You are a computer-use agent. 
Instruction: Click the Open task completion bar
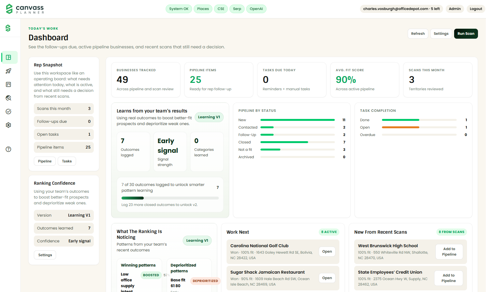[419, 127]
